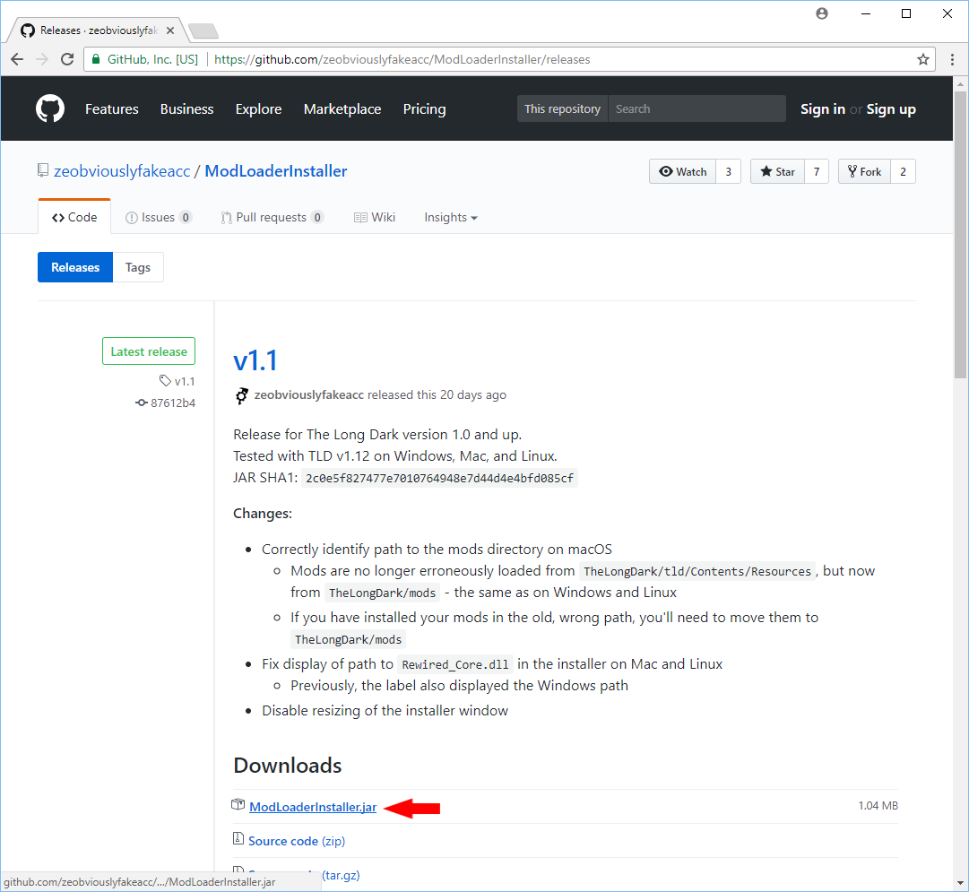Viewport: 969px width, 892px height.
Task: Click the SHA1 hash 2c0e5f82... text
Action: (x=439, y=479)
